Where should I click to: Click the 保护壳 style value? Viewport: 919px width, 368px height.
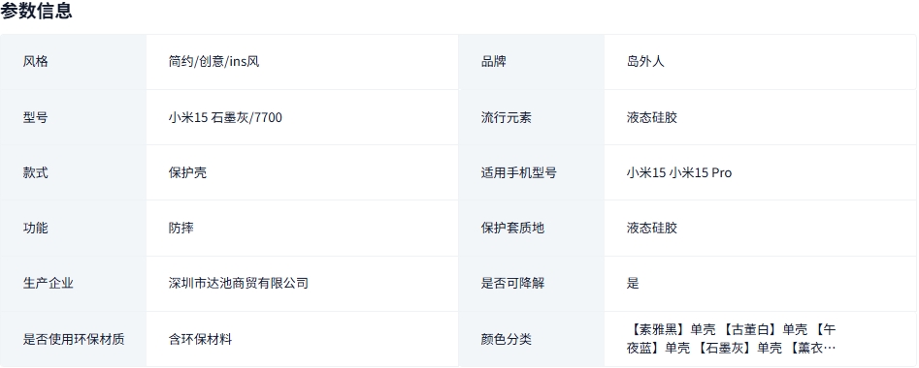[187, 173]
